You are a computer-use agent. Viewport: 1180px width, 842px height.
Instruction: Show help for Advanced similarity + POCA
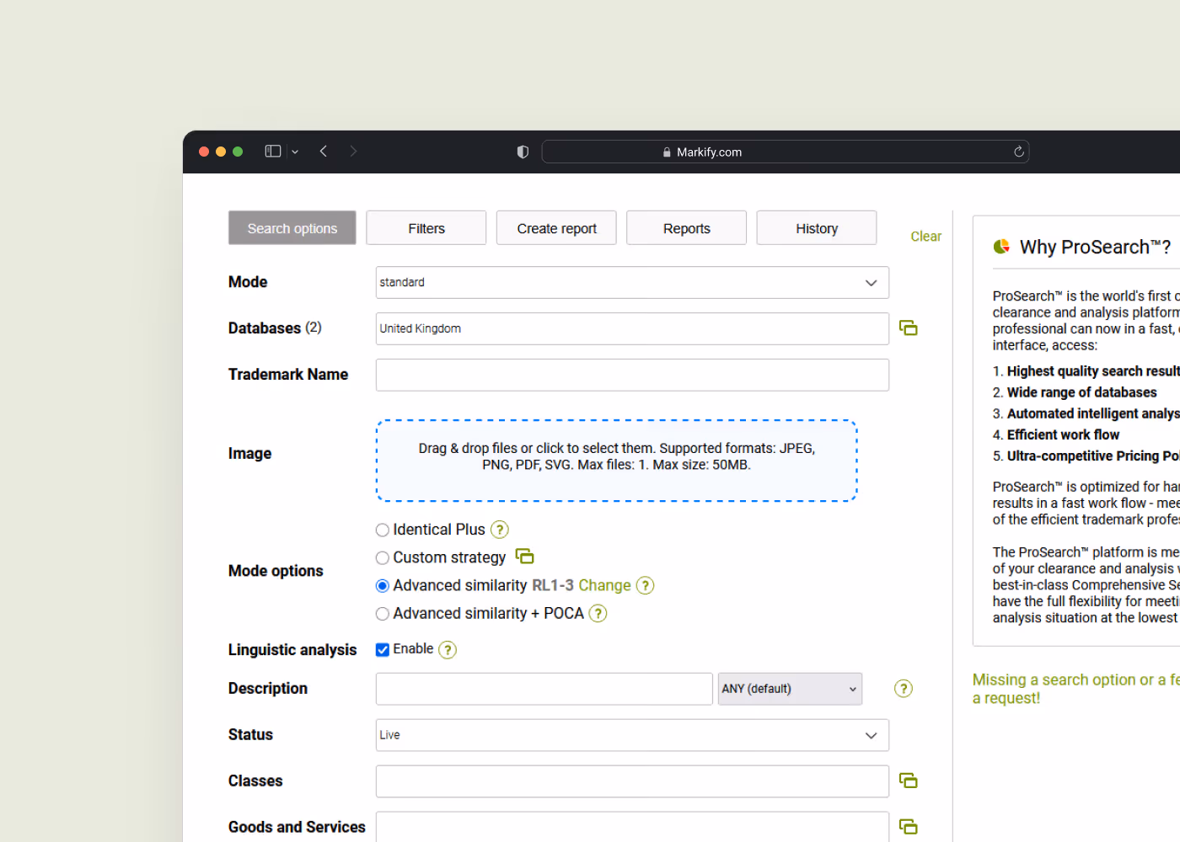tap(598, 613)
